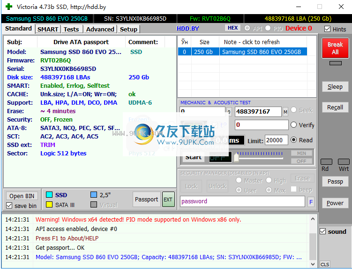
Task: Click the password input field
Action: tap(242, 201)
